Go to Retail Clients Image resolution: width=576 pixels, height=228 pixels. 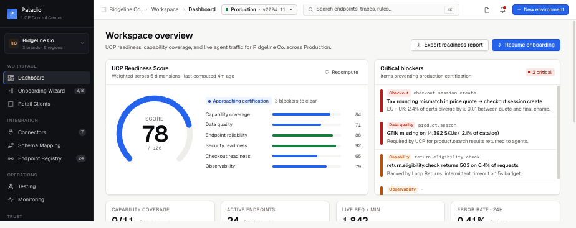(47, 104)
